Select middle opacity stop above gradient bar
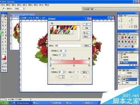The height and width of the screenshot is (105, 140). (x=74, y=59)
